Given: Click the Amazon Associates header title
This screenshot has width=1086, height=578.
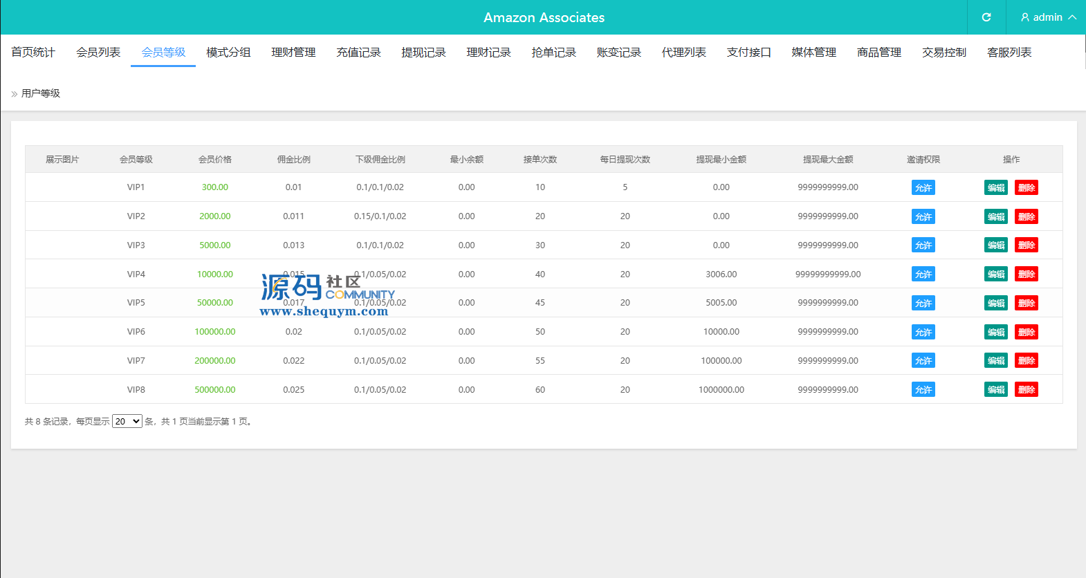Looking at the screenshot, I should coord(544,17).
